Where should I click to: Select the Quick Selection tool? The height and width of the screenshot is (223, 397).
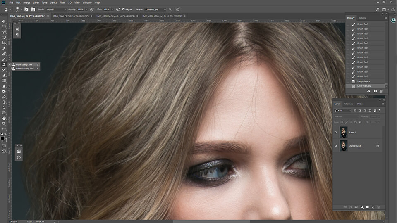pyautogui.click(x=4, y=38)
